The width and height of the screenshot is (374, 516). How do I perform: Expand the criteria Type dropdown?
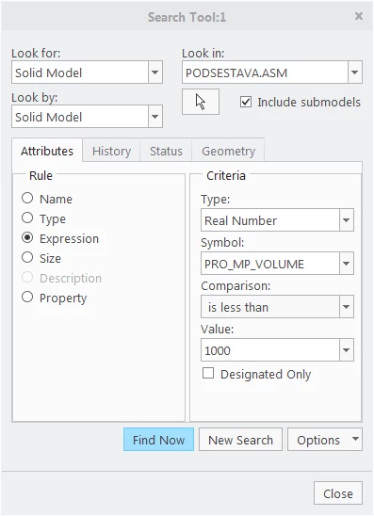pyautogui.click(x=347, y=219)
